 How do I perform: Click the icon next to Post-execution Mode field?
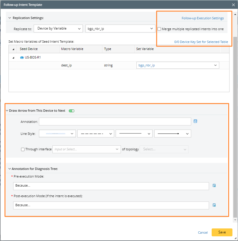(214, 205)
